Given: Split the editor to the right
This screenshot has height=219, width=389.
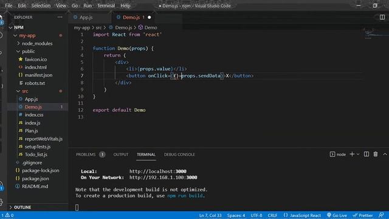Looking at the screenshot, I should coord(382,17).
